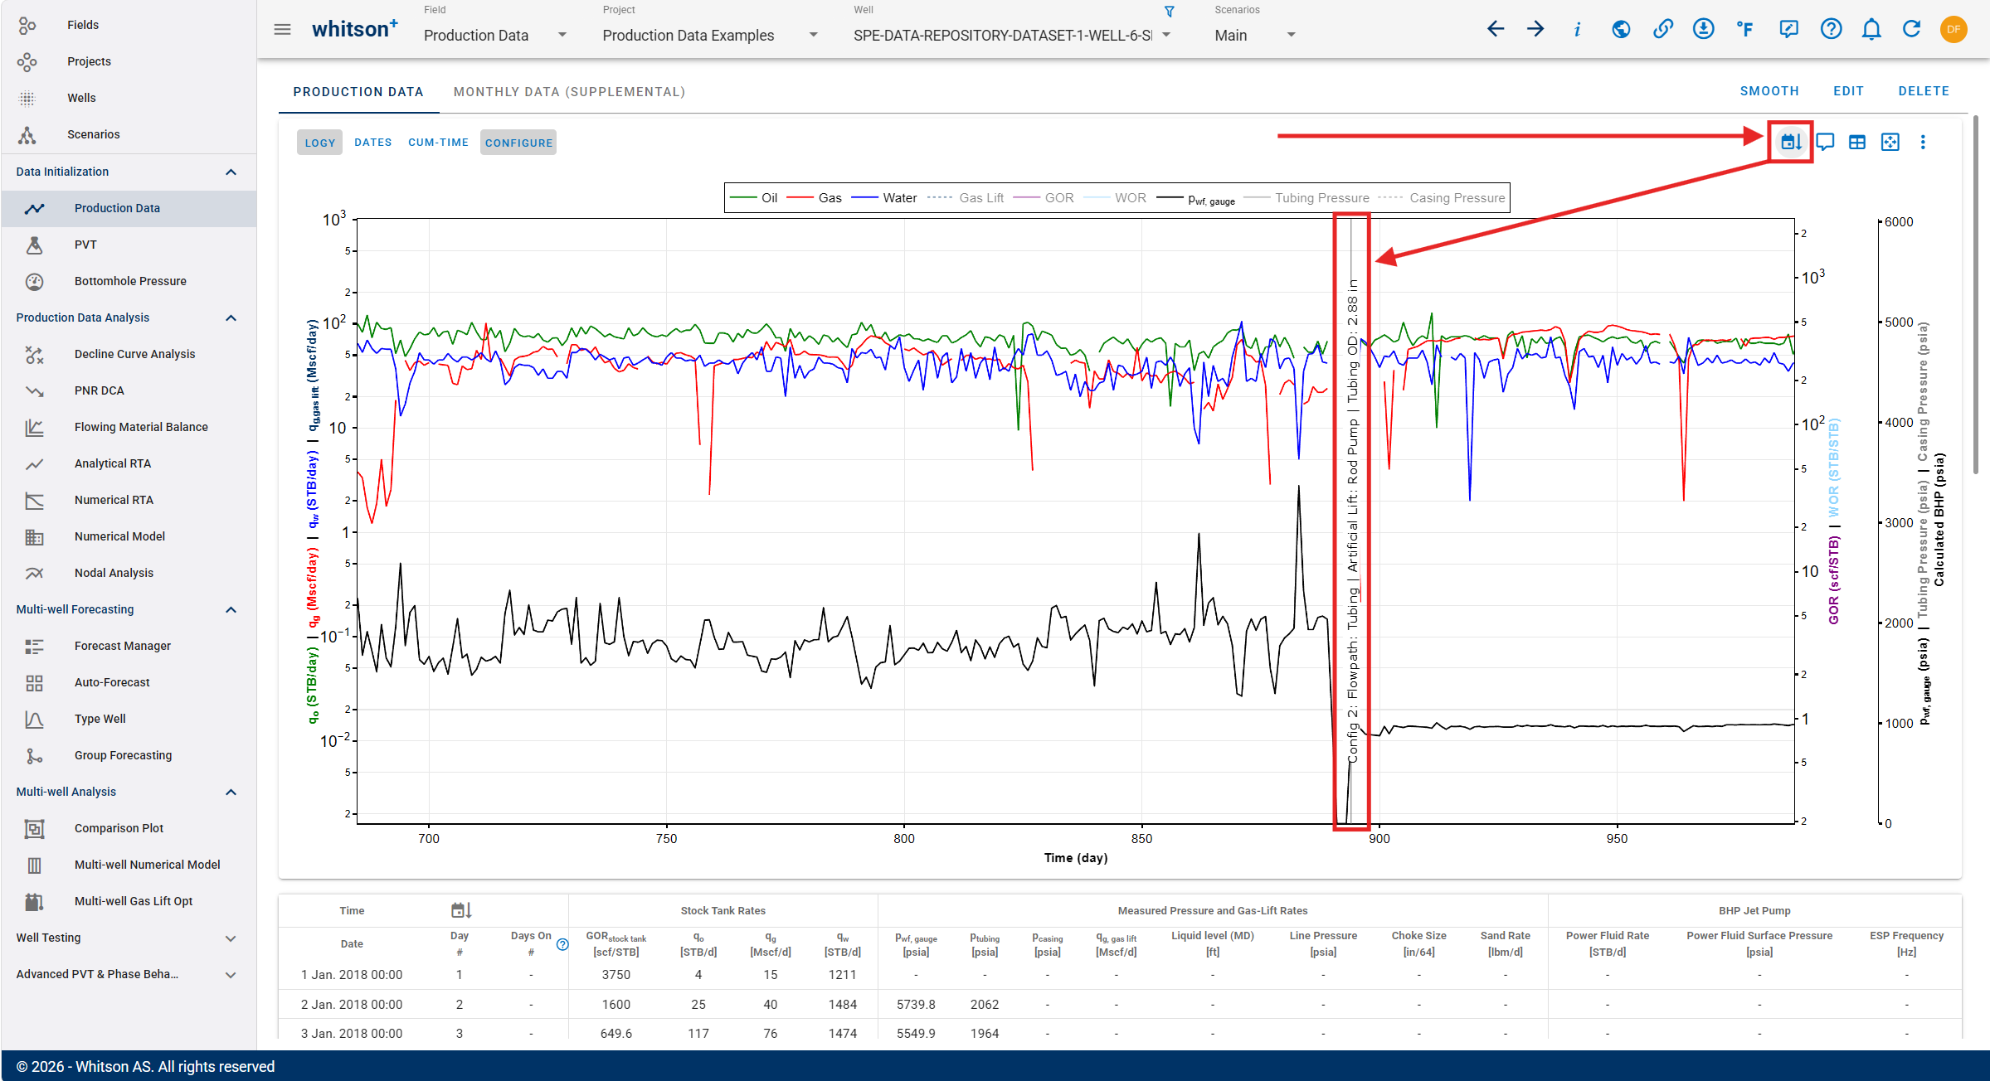Select the 2 Jan. 2018 table row
1990x1081 pixels.
click(x=1120, y=1004)
